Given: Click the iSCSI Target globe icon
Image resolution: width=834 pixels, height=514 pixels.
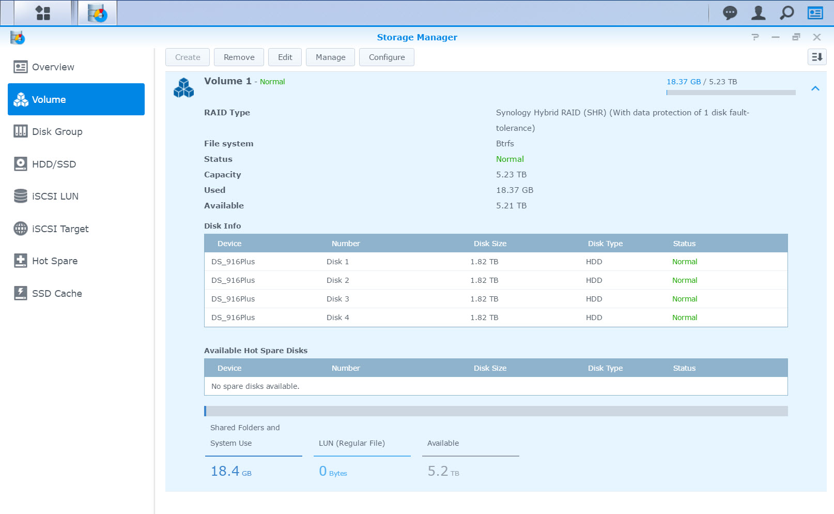Looking at the screenshot, I should tap(21, 229).
